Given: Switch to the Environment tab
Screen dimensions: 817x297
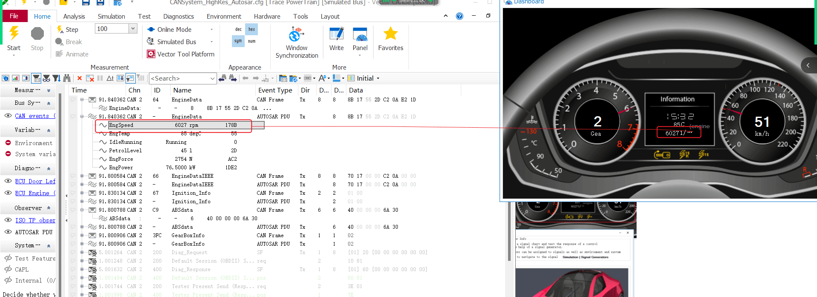Looking at the screenshot, I should click(224, 17).
